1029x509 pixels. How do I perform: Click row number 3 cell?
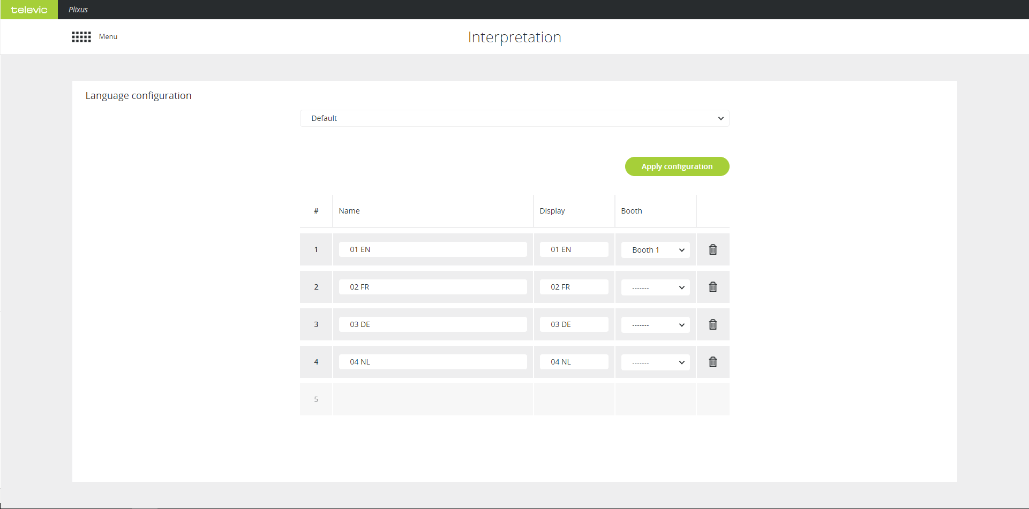pyautogui.click(x=316, y=324)
